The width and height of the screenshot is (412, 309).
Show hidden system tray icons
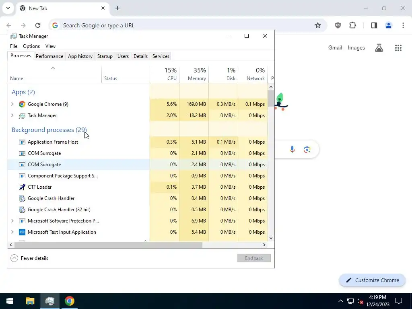point(340,301)
